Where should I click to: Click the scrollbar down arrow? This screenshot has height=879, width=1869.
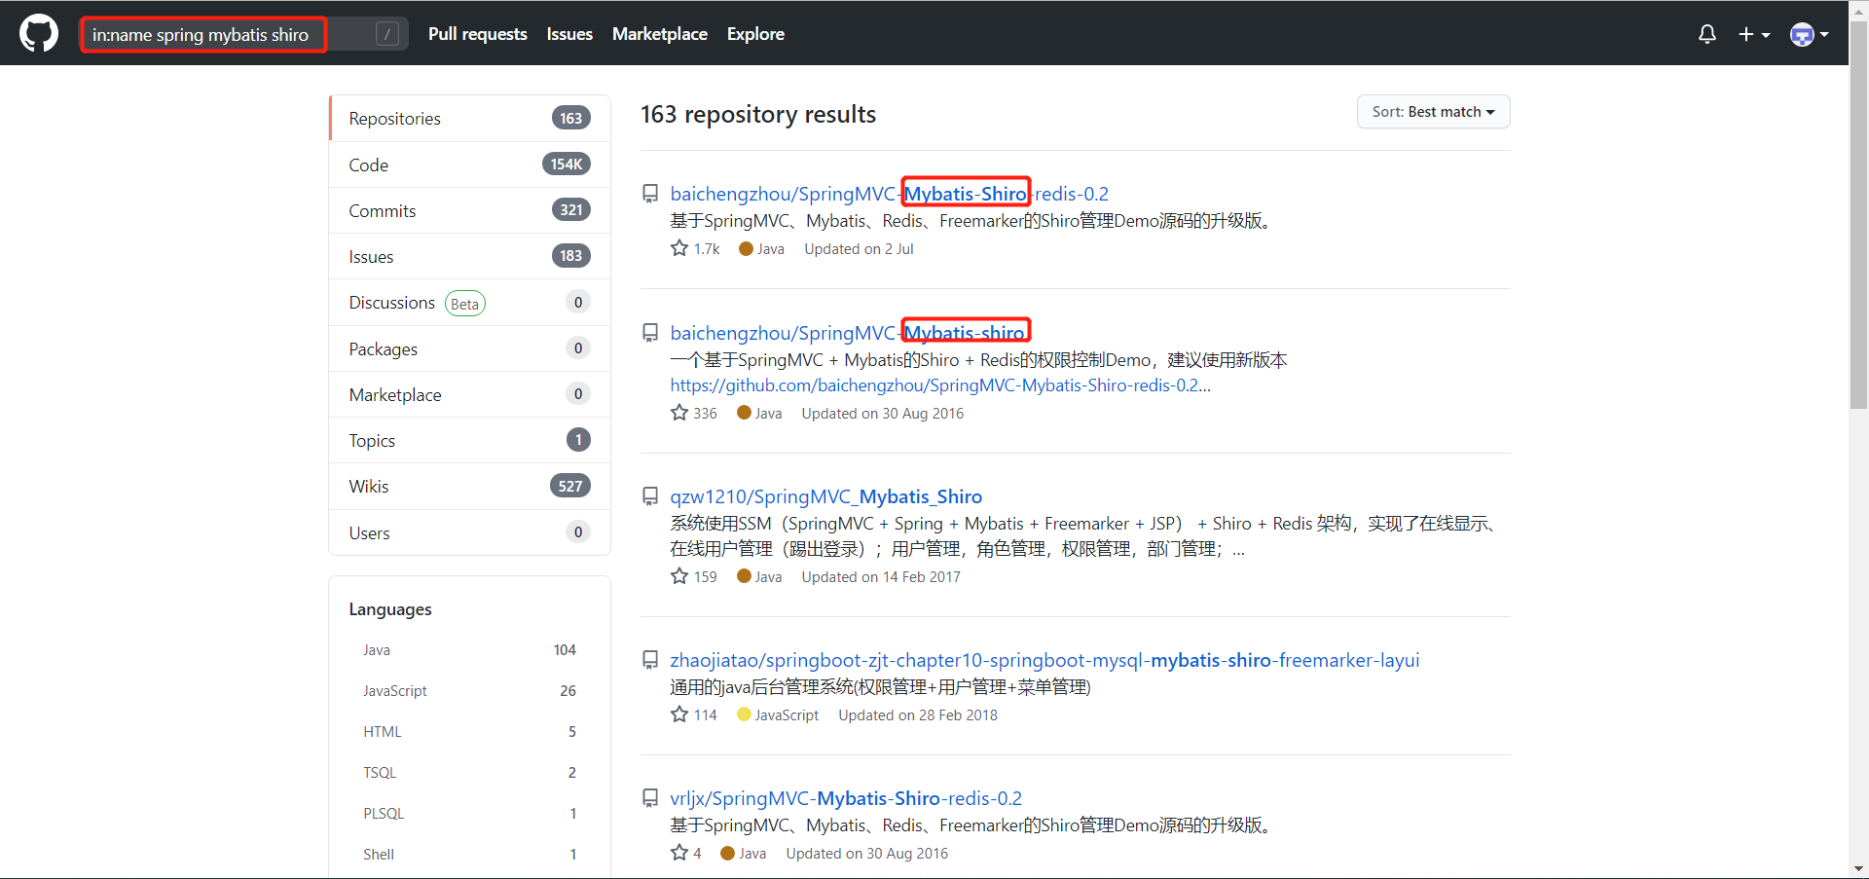(x=1858, y=868)
